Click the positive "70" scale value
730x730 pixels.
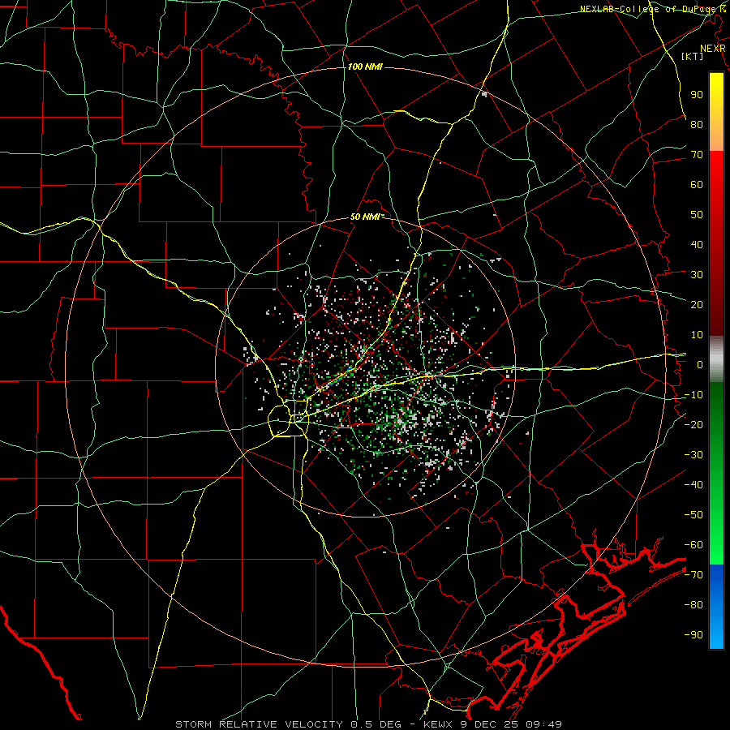point(697,155)
